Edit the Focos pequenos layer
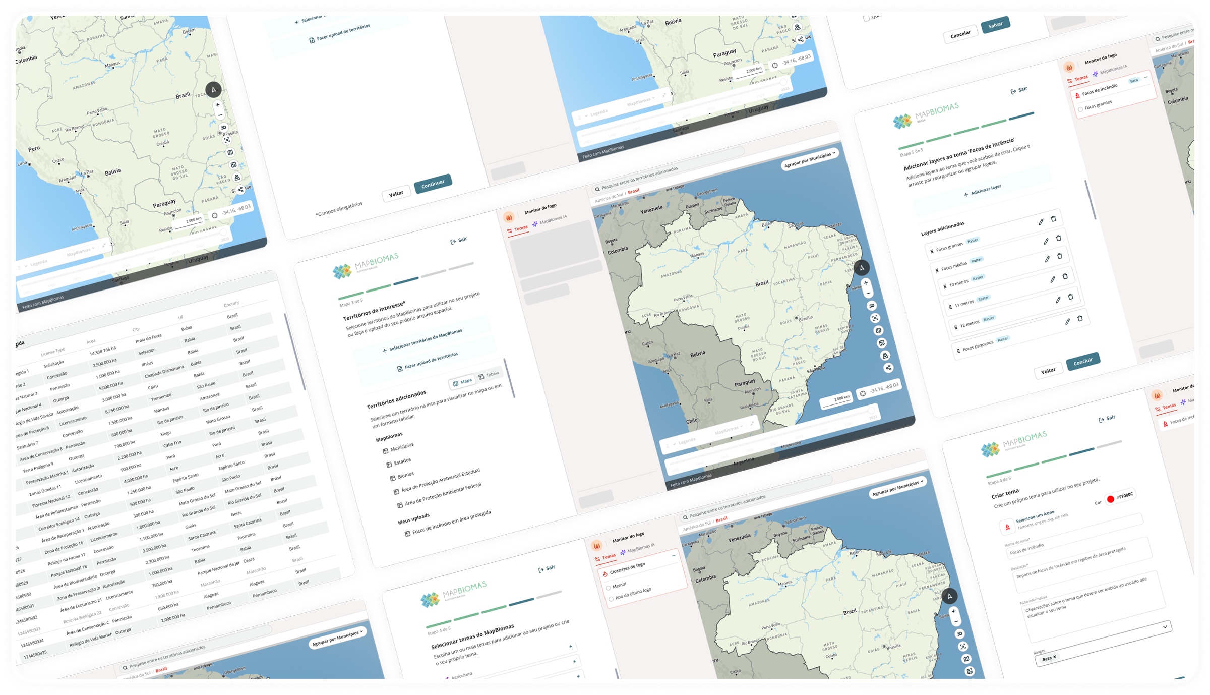1210x695 pixels. [1067, 321]
